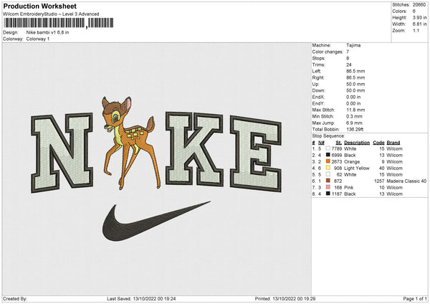Click the black swatch beside stitch count 1187
Screen dimensions: 430x304
point(328,194)
